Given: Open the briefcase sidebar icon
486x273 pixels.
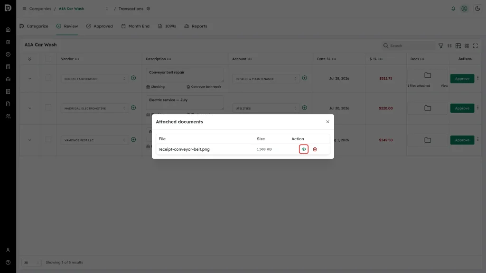Looking at the screenshot, I should 8,79.
